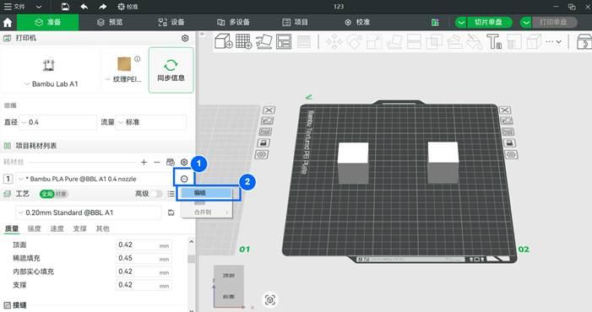This screenshot has height=312, width=592.
Task: Open the 流量 标准 flow dropdown
Action: (151, 122)
